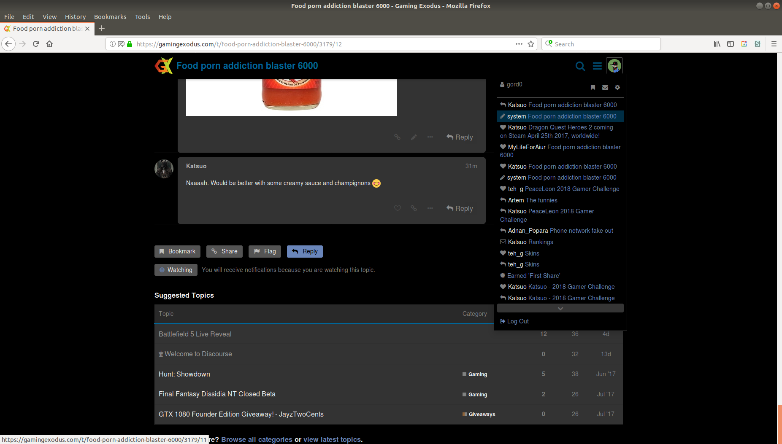Reply to the sauce image post
The image size is (782, 444).
coord(460,137)
